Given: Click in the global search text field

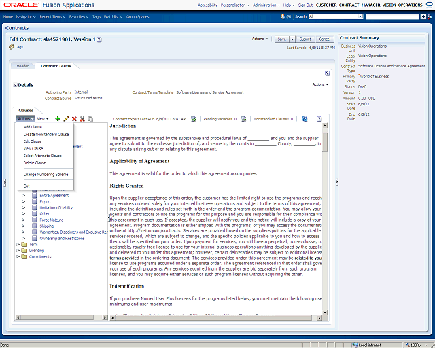Looking at the screenshot, I should tap(393, 16).
